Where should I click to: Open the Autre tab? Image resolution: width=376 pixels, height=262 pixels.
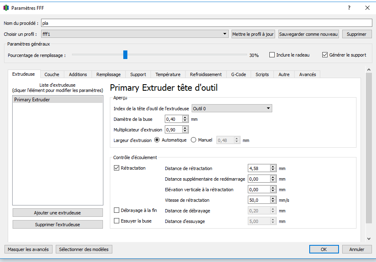click(x=284, y=74)
